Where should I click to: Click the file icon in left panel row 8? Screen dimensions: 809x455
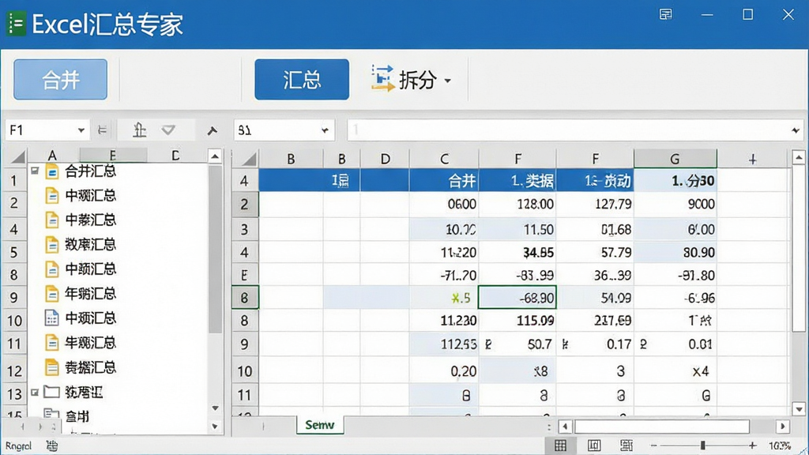tap(51, 269)
